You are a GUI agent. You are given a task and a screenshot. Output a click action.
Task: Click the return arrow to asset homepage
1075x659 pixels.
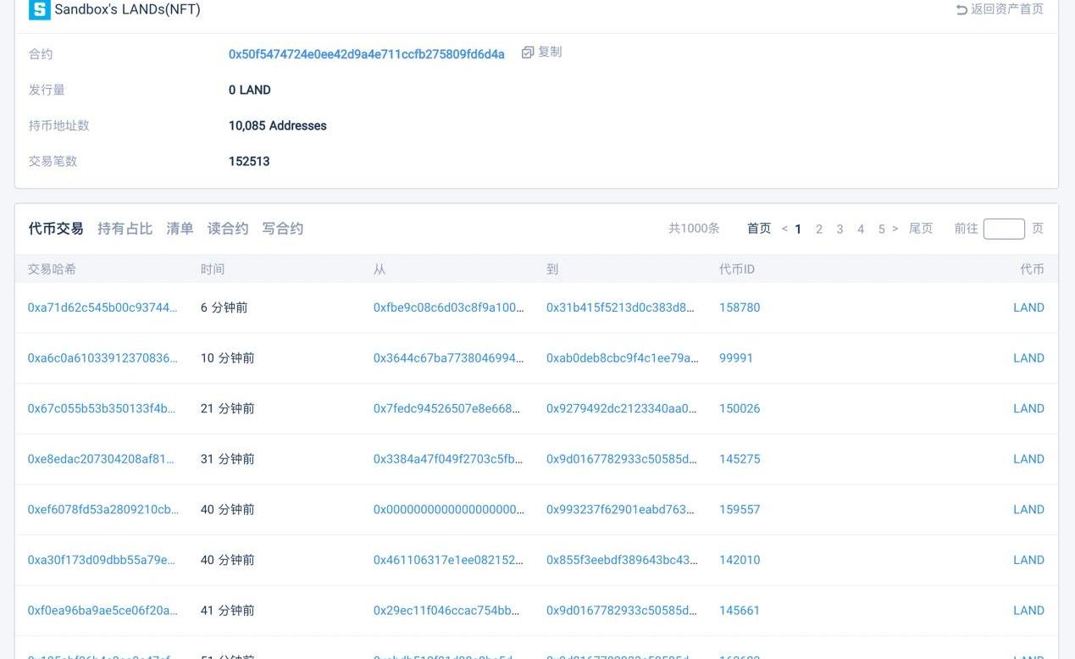click(x=961, y=10)
